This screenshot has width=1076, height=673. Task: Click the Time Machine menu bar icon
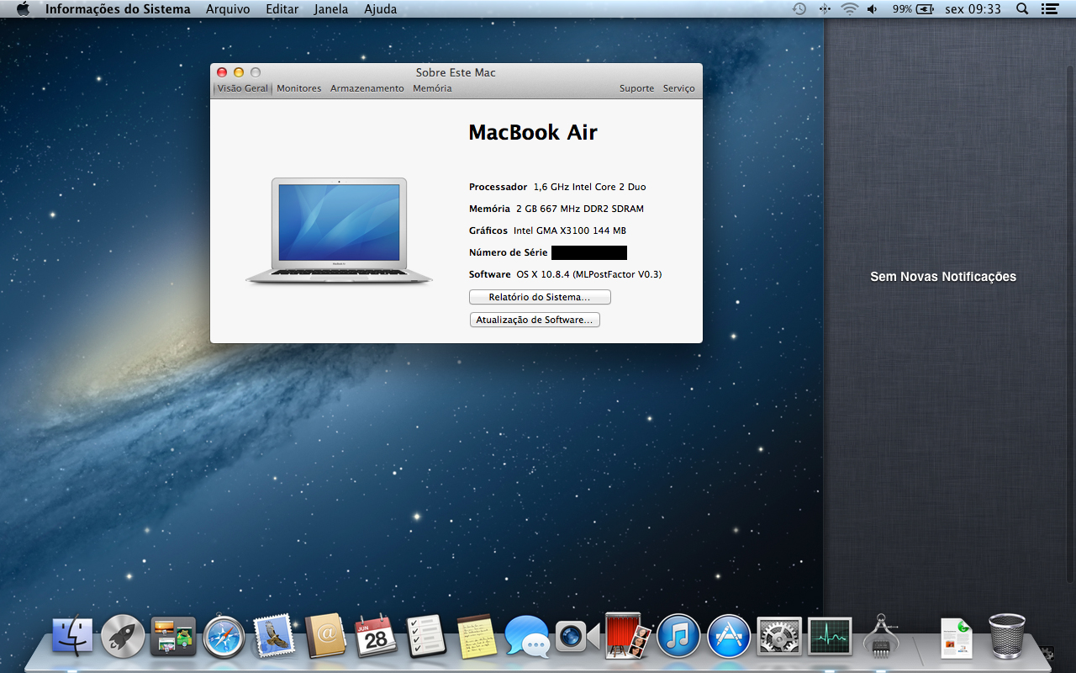pos(799,9)
